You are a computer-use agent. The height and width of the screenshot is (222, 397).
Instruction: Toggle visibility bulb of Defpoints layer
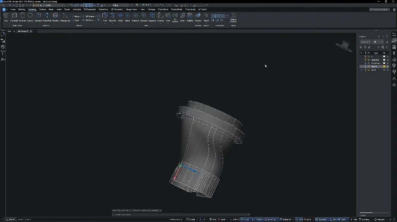365,60
